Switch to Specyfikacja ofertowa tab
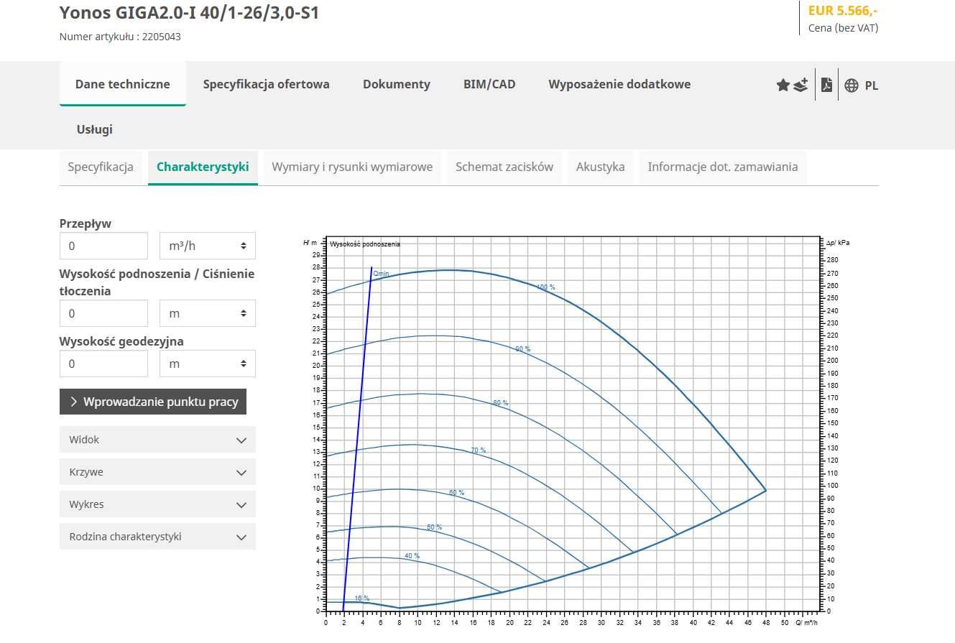Viewport: 955px width, 643px height. [266, 84]
